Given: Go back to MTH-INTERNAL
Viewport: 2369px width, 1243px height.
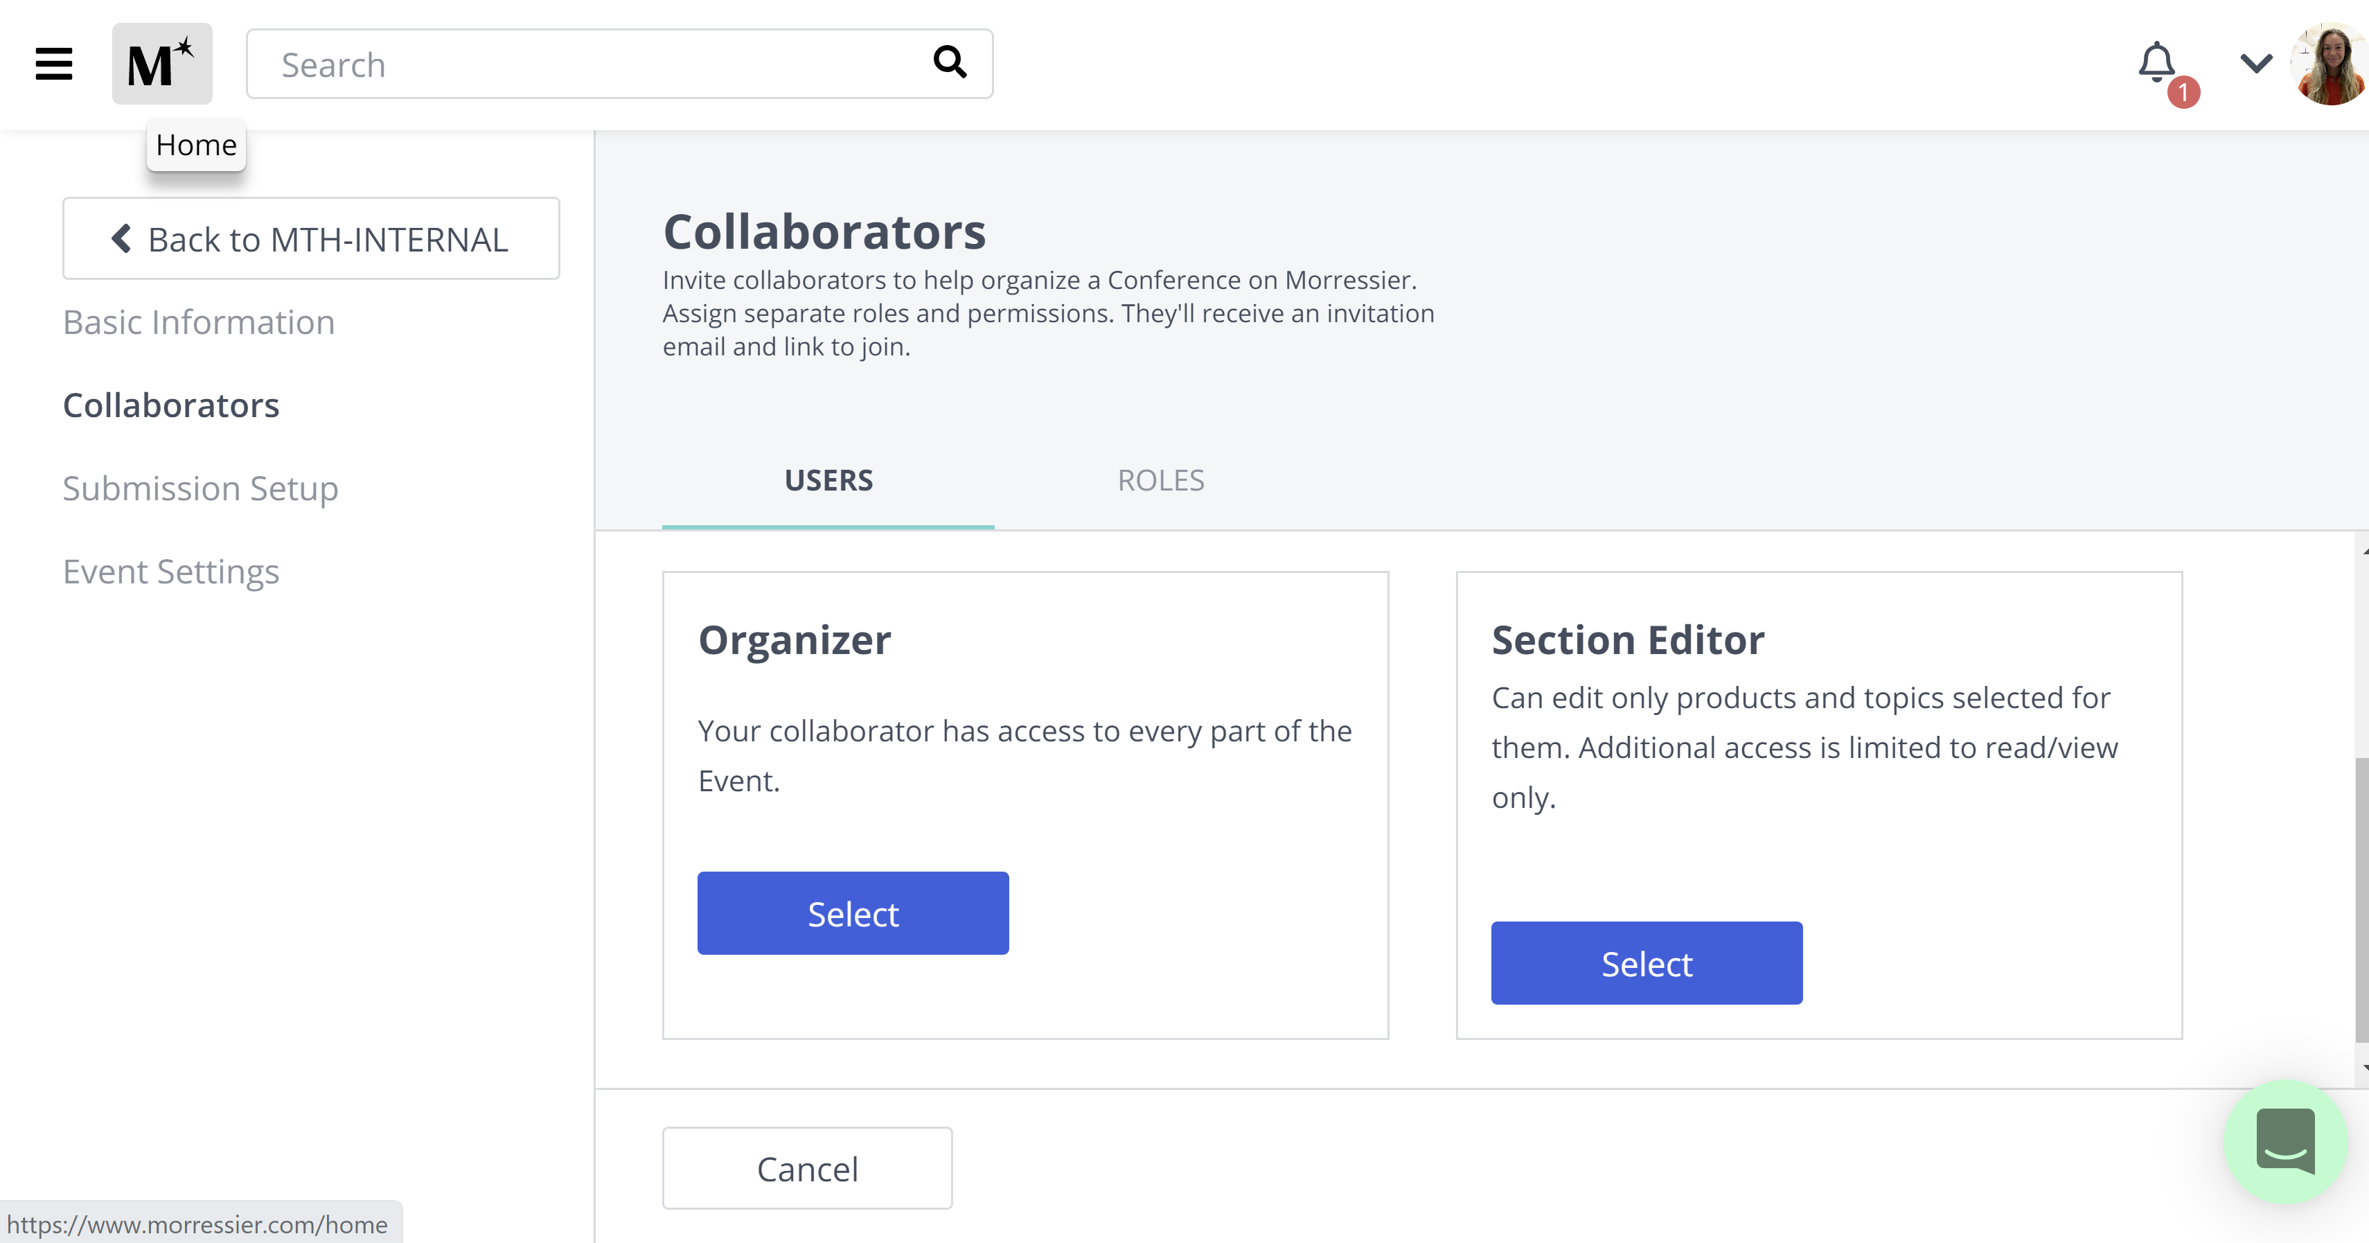Looking at the screenshot, I should coord(311,238).
